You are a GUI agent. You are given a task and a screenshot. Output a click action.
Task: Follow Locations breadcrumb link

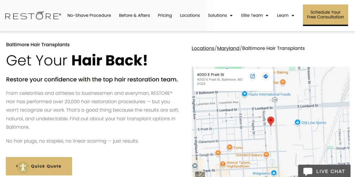click(x=203, y=48)
